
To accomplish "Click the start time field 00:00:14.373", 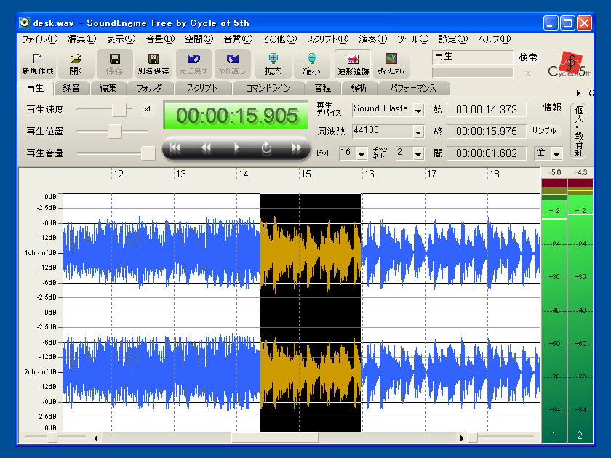I will pyautogui.click(x=487, y=110).
